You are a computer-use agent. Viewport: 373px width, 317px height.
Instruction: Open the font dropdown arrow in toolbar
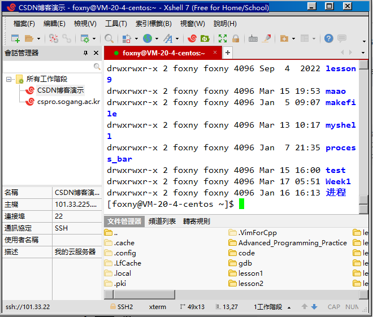[x=177, y=38]
